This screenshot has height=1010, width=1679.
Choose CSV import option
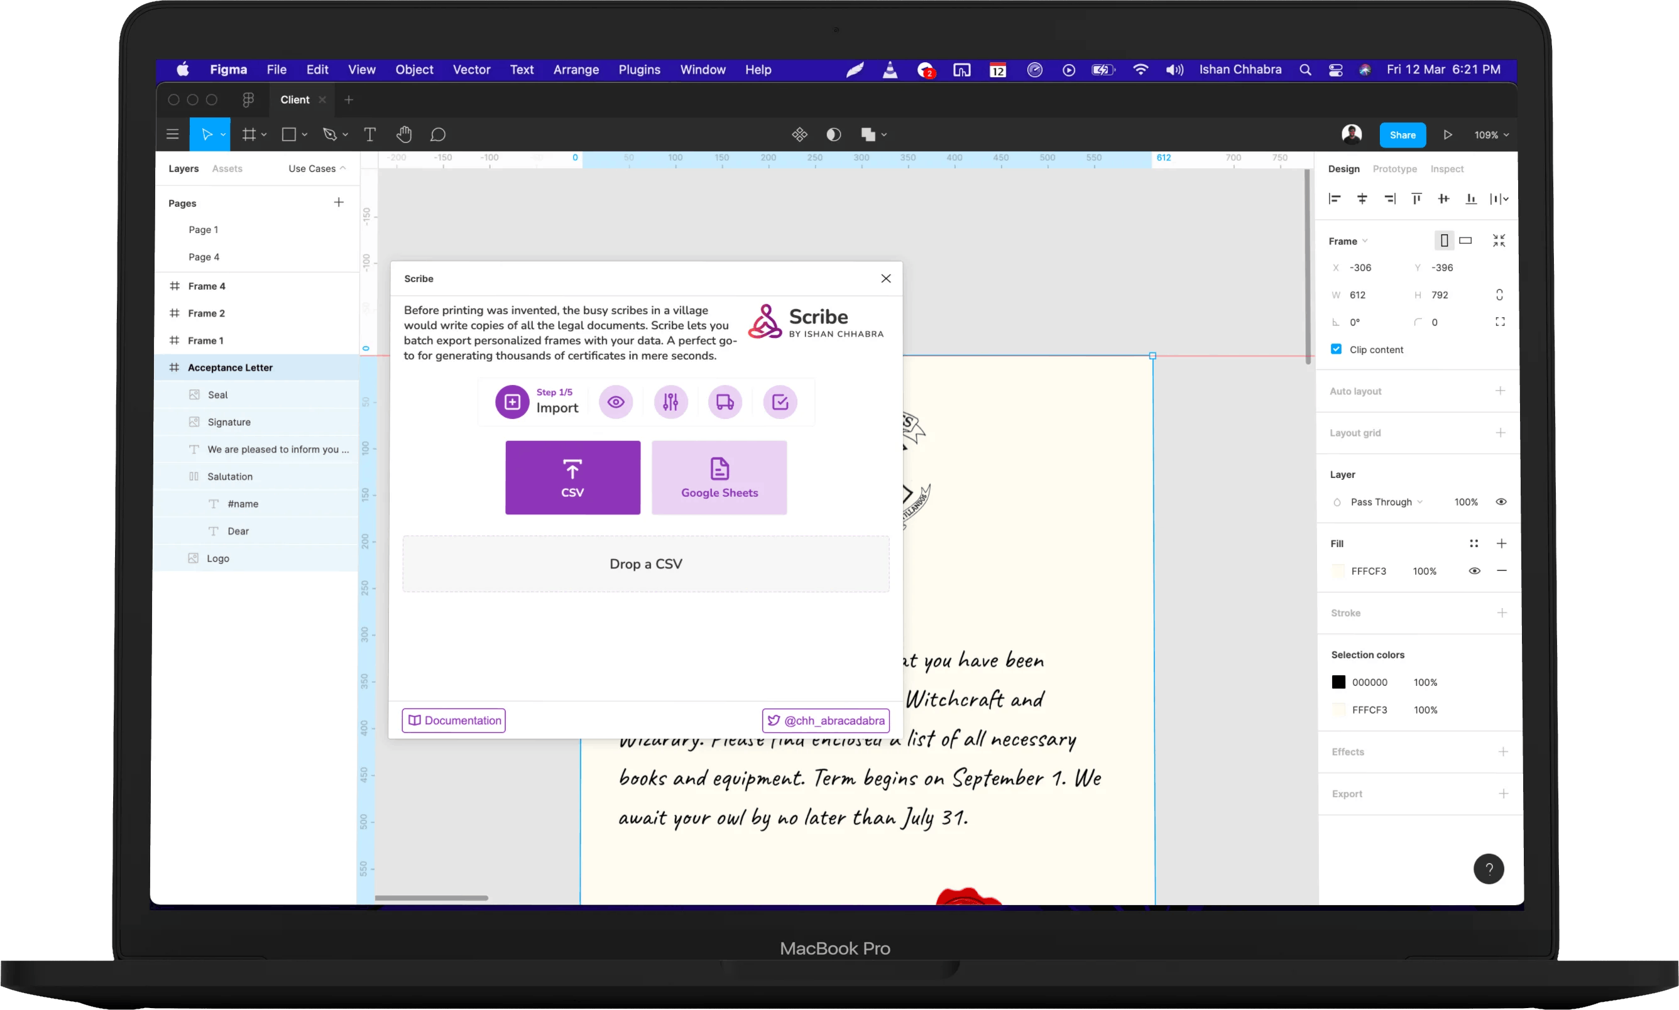[x=572, y=478]
